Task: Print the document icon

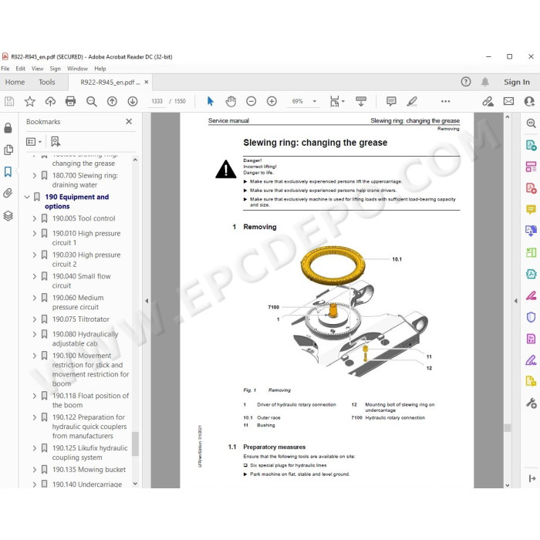Action: pos(71,101)
